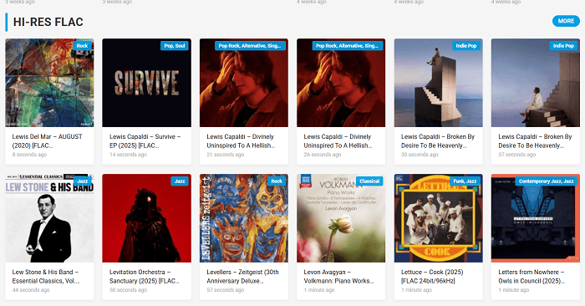This screenshot has height=306, width=585.
Task: Click the '30 seconds ago' timestamp
Action: pyautogui.click(x=420, y=155)
